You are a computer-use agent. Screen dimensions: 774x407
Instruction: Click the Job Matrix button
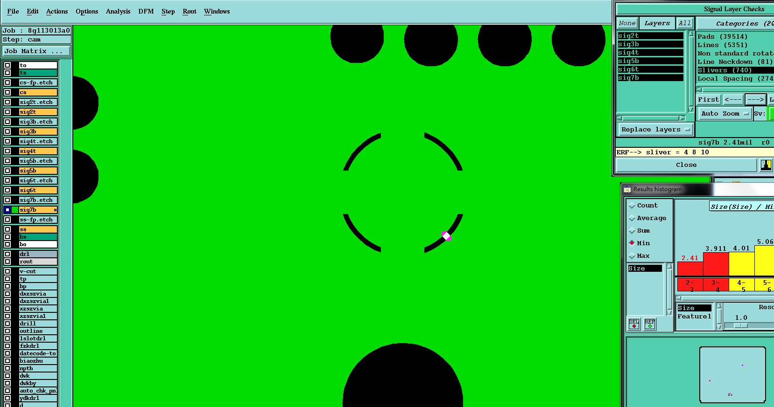tap(36, 51)
